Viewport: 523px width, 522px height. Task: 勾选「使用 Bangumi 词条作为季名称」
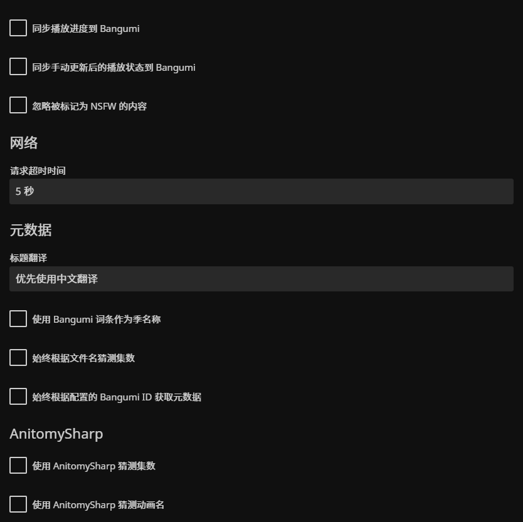(18, 318)
